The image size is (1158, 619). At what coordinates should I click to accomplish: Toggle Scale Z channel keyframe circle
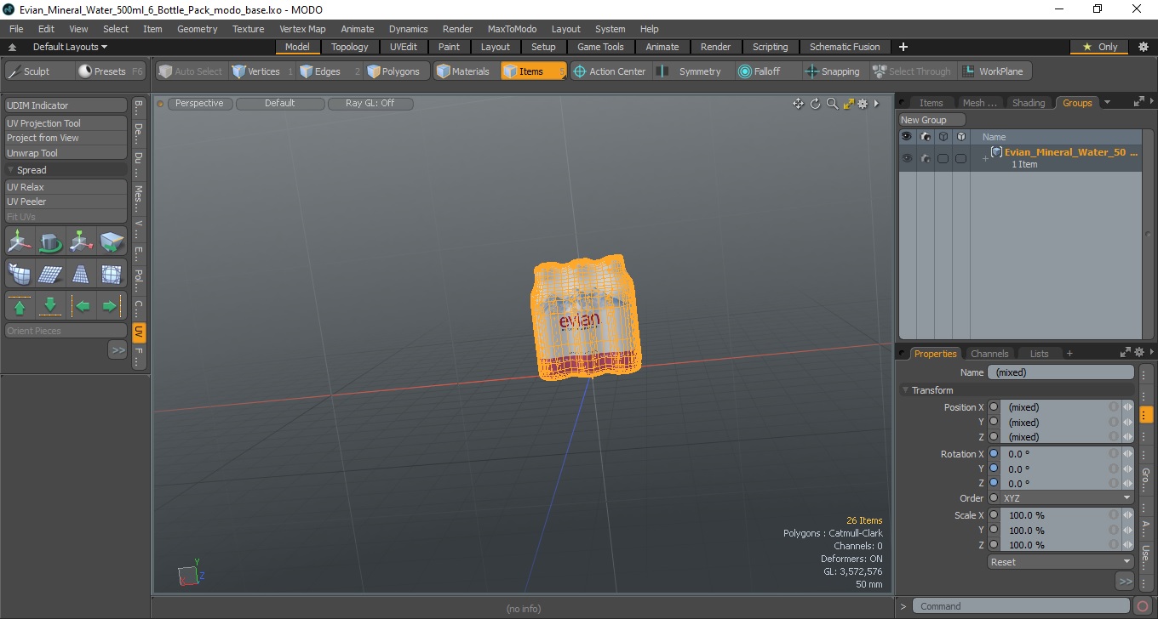[x=993, y=545]
